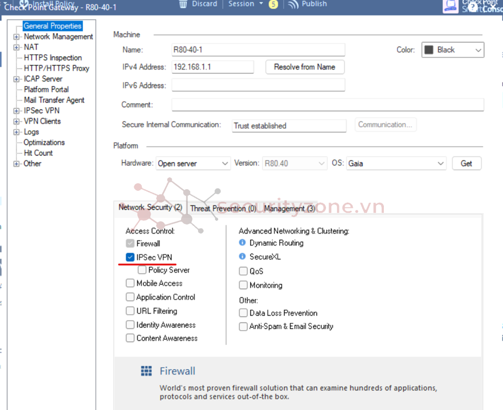Click the Get button
Image resolution: width=503 pixels, height=410 pixels.
click(466, 163)
